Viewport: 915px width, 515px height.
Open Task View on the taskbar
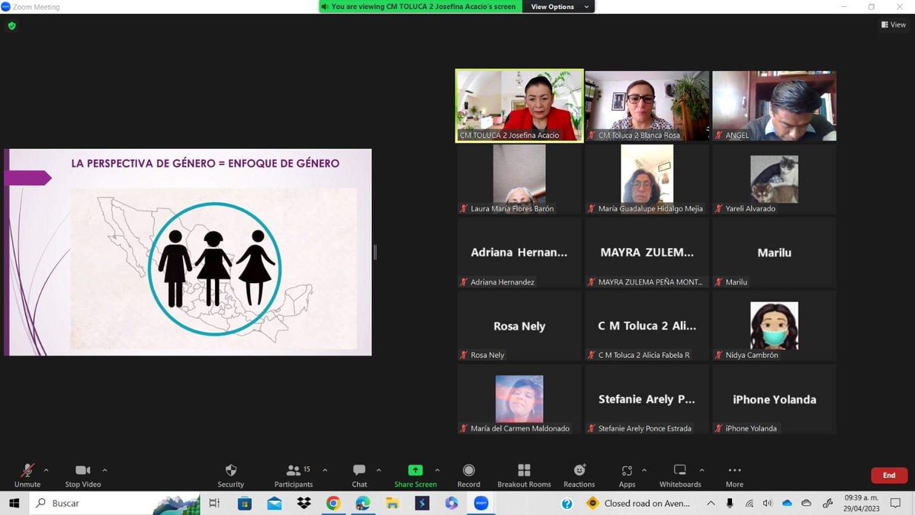tap(215, 504)
